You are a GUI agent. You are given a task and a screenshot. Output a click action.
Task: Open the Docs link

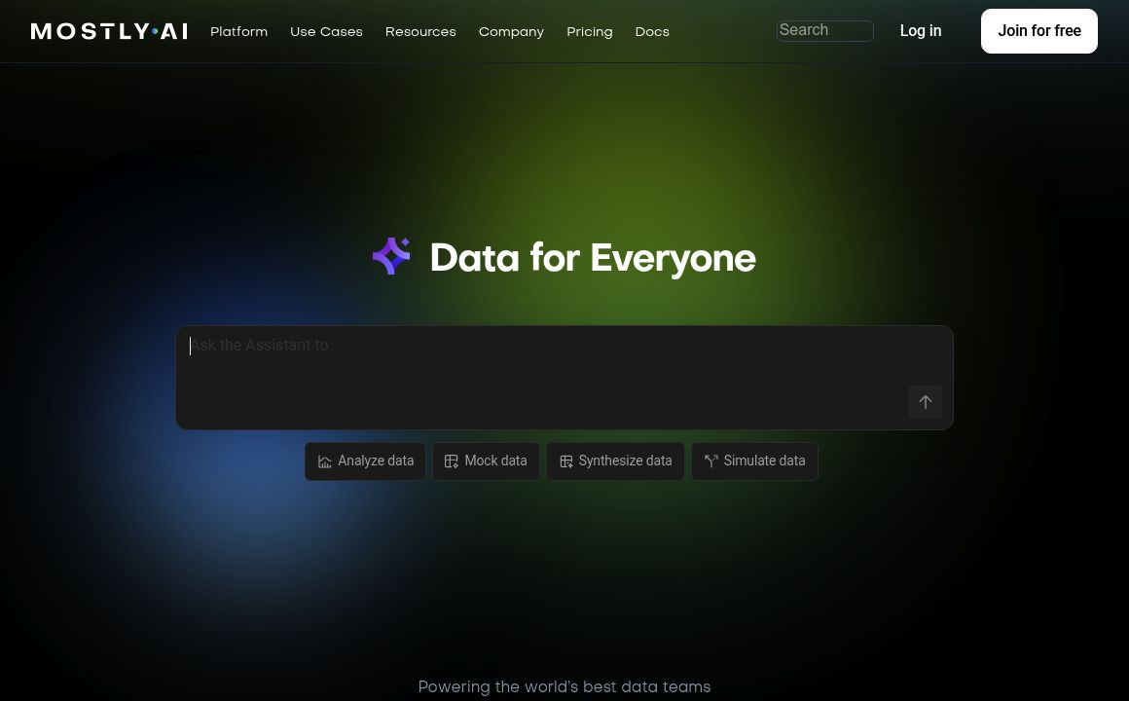[652, 31]
